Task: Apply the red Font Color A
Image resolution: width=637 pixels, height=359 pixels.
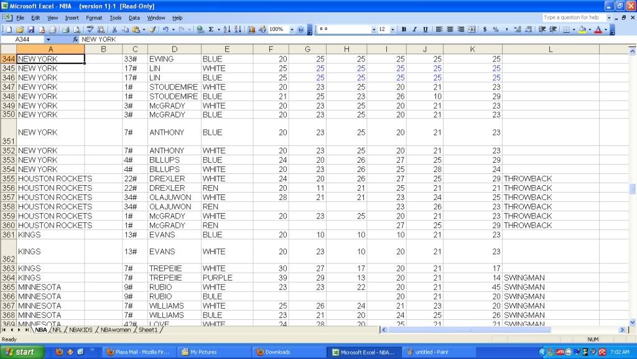Action: pos(598,30)
